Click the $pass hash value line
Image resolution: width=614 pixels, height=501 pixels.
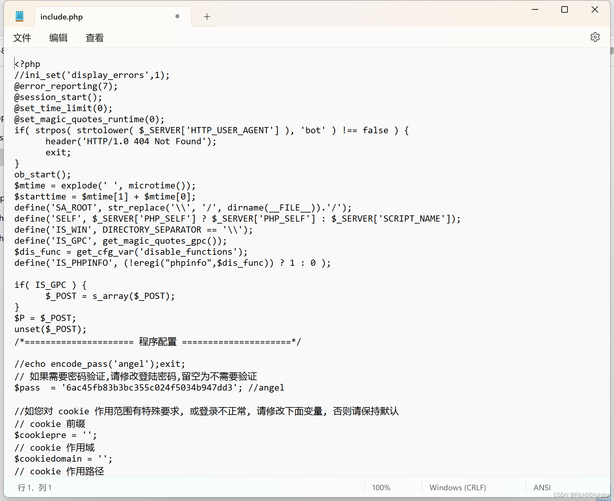point(149,388)
